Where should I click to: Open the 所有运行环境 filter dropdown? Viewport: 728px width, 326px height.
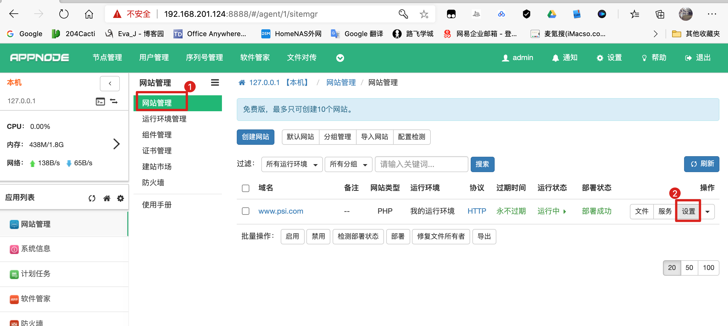(292, 164)
